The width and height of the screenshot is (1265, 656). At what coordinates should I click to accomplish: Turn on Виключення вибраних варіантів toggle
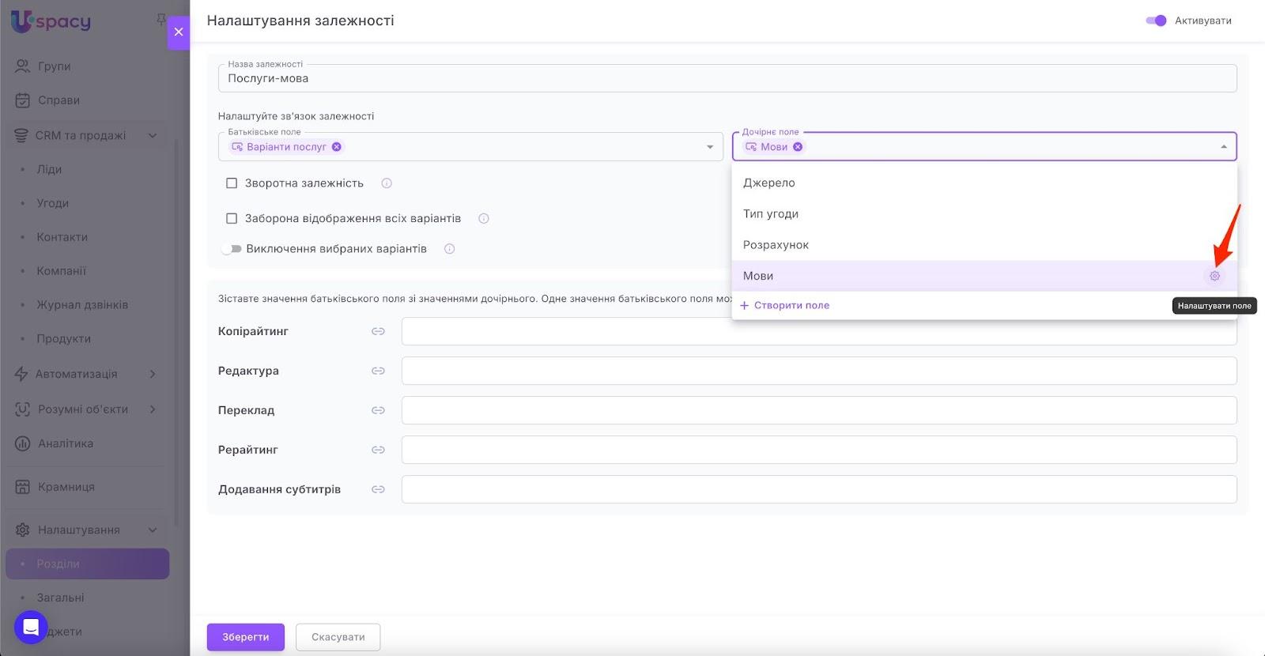click(231, 249)
